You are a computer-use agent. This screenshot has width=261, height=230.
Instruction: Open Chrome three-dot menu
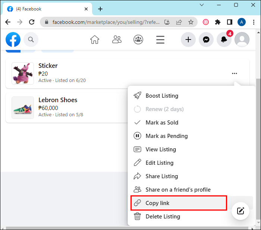tap(254, 22)
